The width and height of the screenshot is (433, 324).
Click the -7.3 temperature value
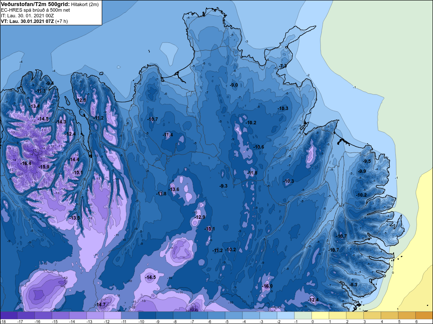(283, 66)
